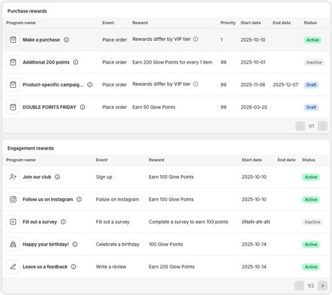Open info icon beside Follow us on Instagram
The height and width of the screenshot is (295, 332).
coord(79,199)
